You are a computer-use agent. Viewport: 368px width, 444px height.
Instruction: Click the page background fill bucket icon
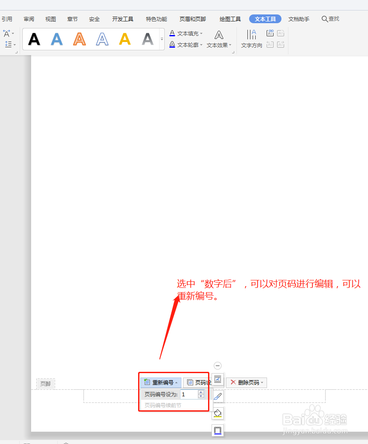tap(218, 413)
